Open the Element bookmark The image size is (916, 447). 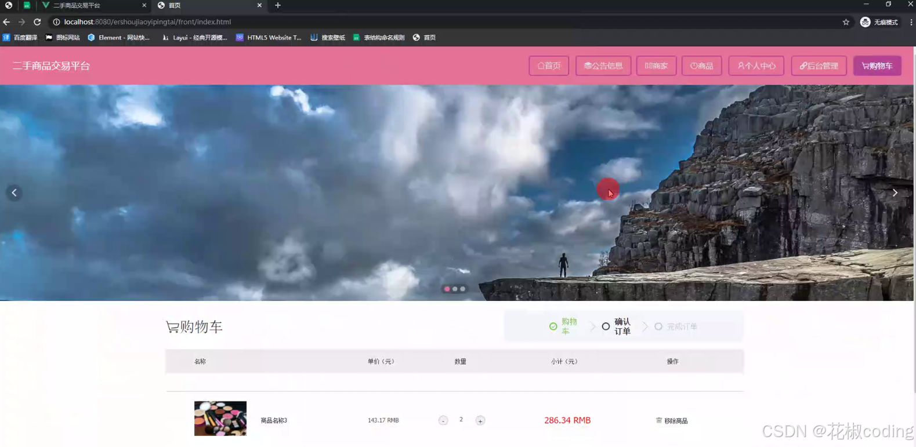click(x=119, y=37)
